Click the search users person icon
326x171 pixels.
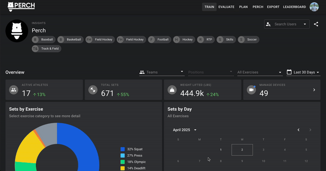click(x=268, y=24)
